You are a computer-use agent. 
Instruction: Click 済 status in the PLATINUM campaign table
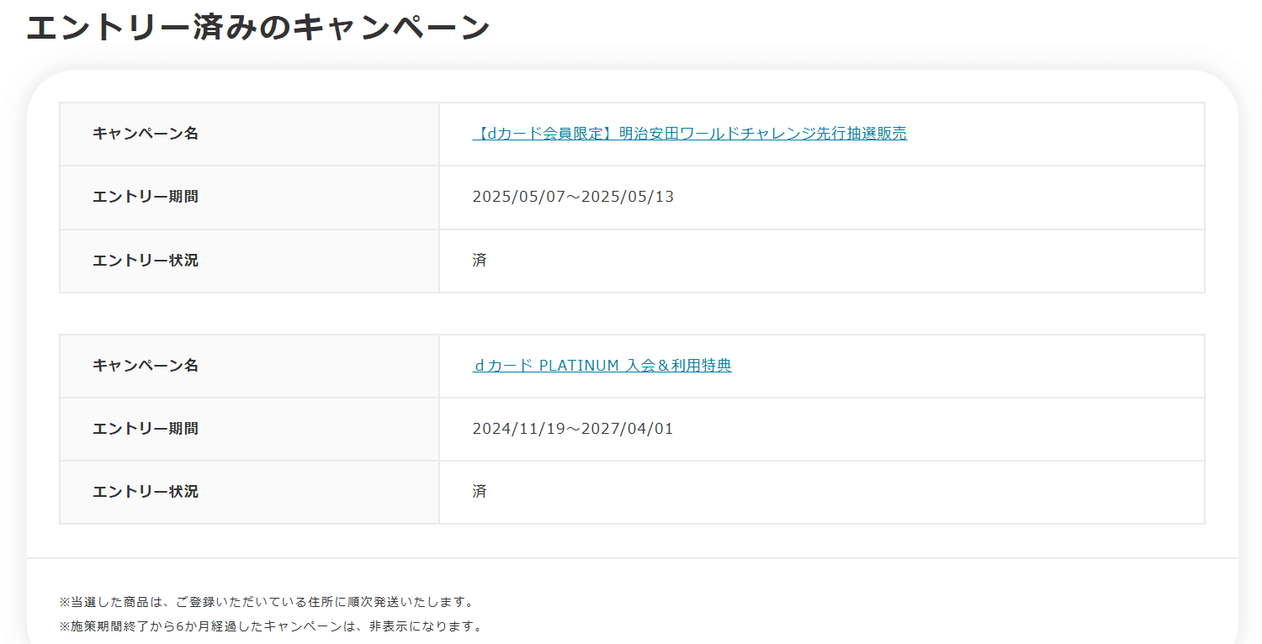(x=480, y=492)
